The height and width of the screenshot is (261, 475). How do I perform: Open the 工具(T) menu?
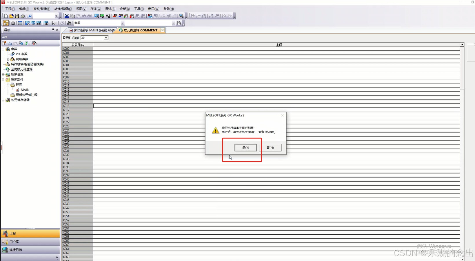coord(139,9)
